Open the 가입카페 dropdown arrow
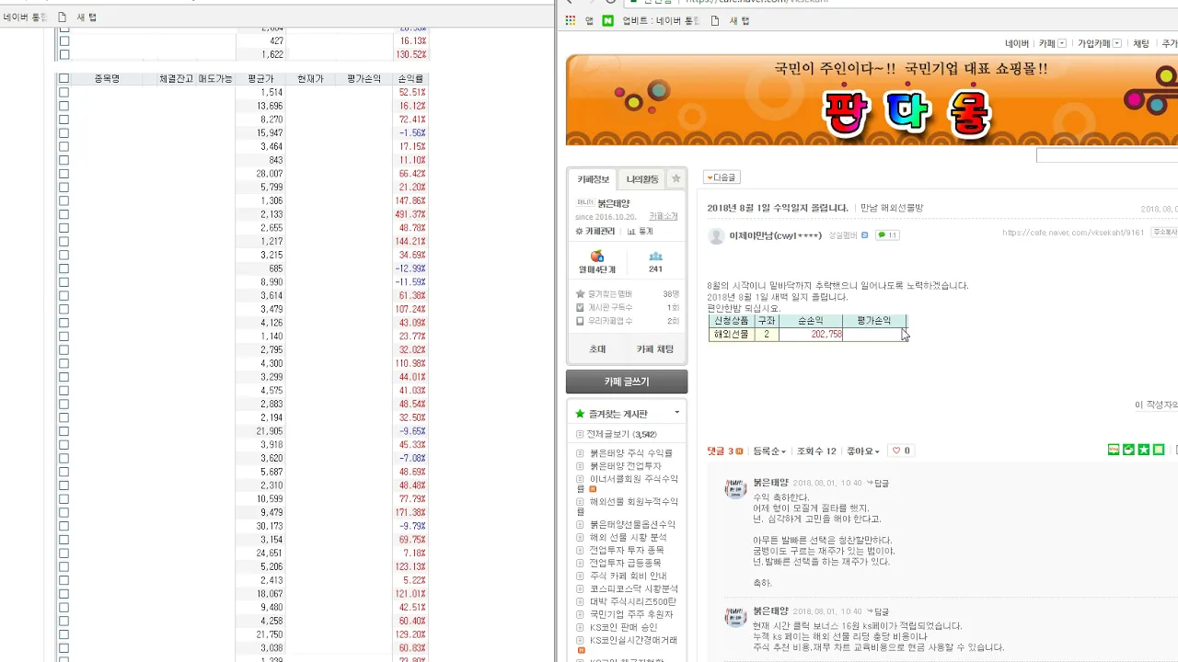 tap(1117, 43)
